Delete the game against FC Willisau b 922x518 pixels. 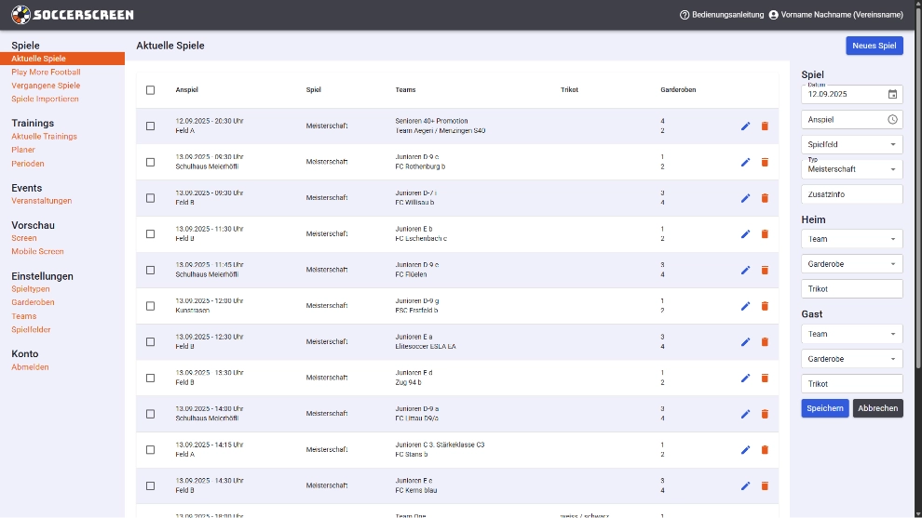coord(765,198)
